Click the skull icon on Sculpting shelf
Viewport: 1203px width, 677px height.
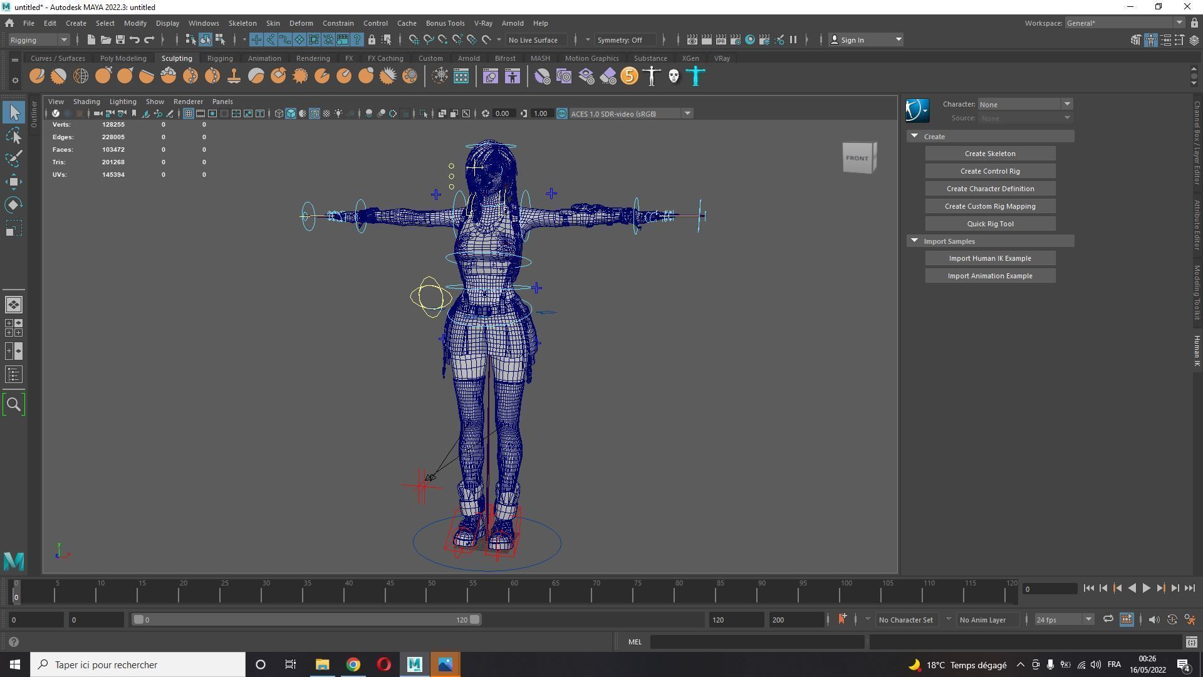tap(674, 76)
